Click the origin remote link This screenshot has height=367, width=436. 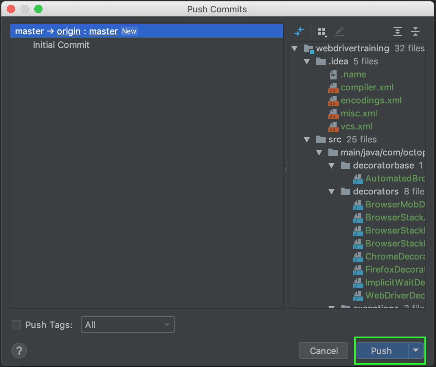69,31
